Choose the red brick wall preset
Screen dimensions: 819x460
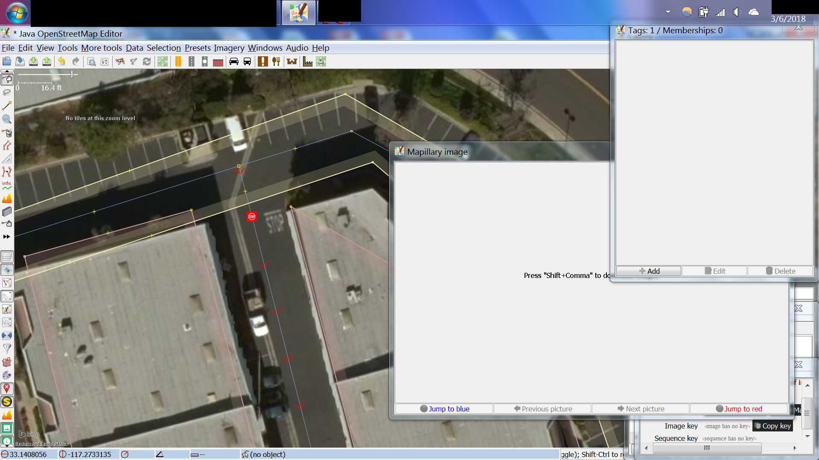tap(218, 62)
